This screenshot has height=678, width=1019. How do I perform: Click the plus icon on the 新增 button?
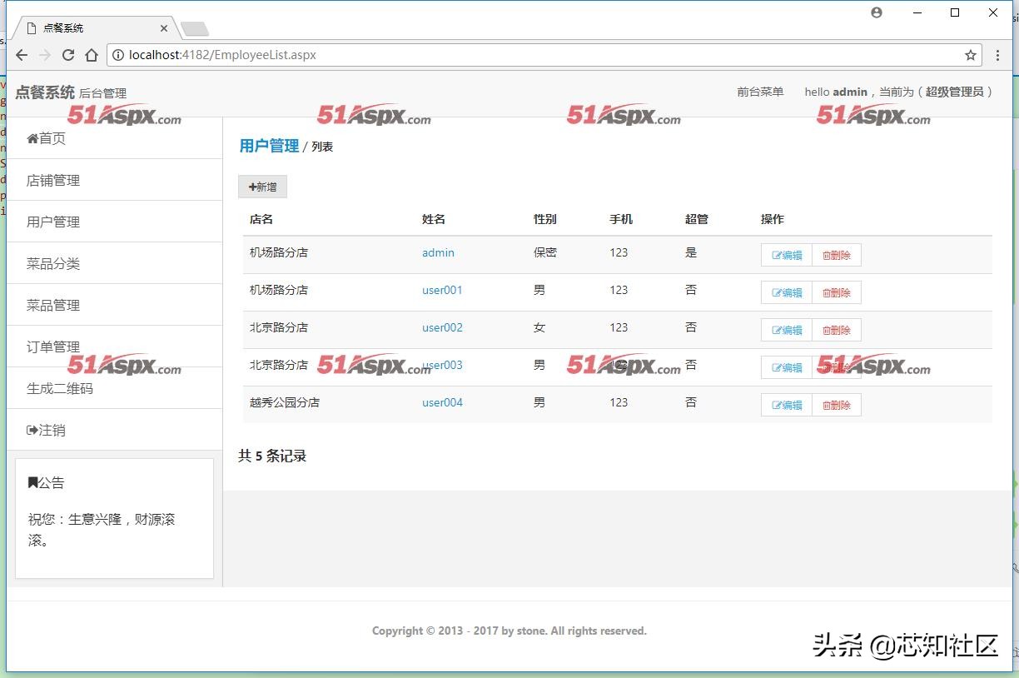tap(251, 187)
